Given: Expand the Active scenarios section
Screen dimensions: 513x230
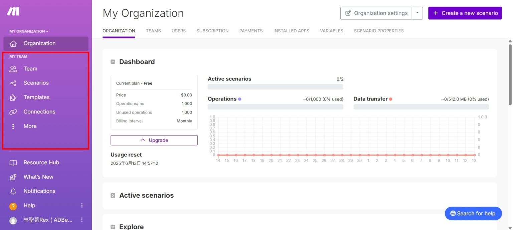Looking at the screenshot, I should pyautogui.click(x=113, y=196).
